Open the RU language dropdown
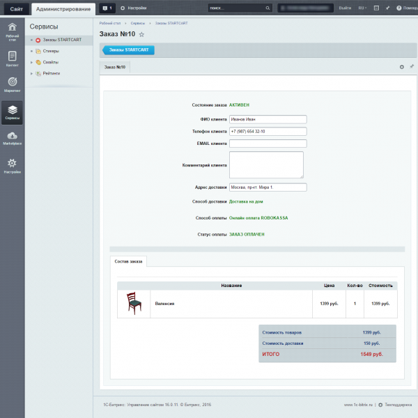The height and width of the screenshot is (418, 418). (363, 8)
